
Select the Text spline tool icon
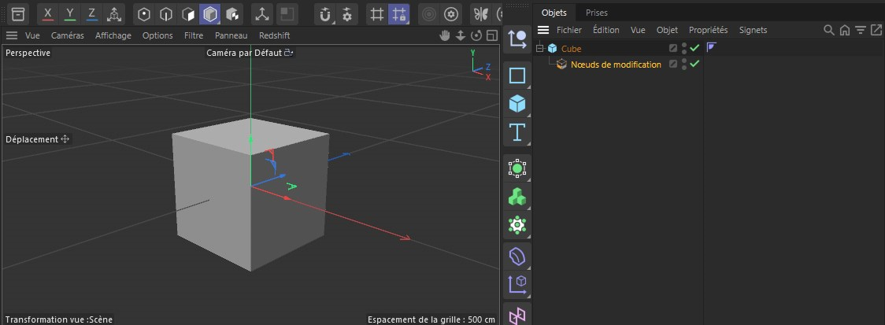517,131
